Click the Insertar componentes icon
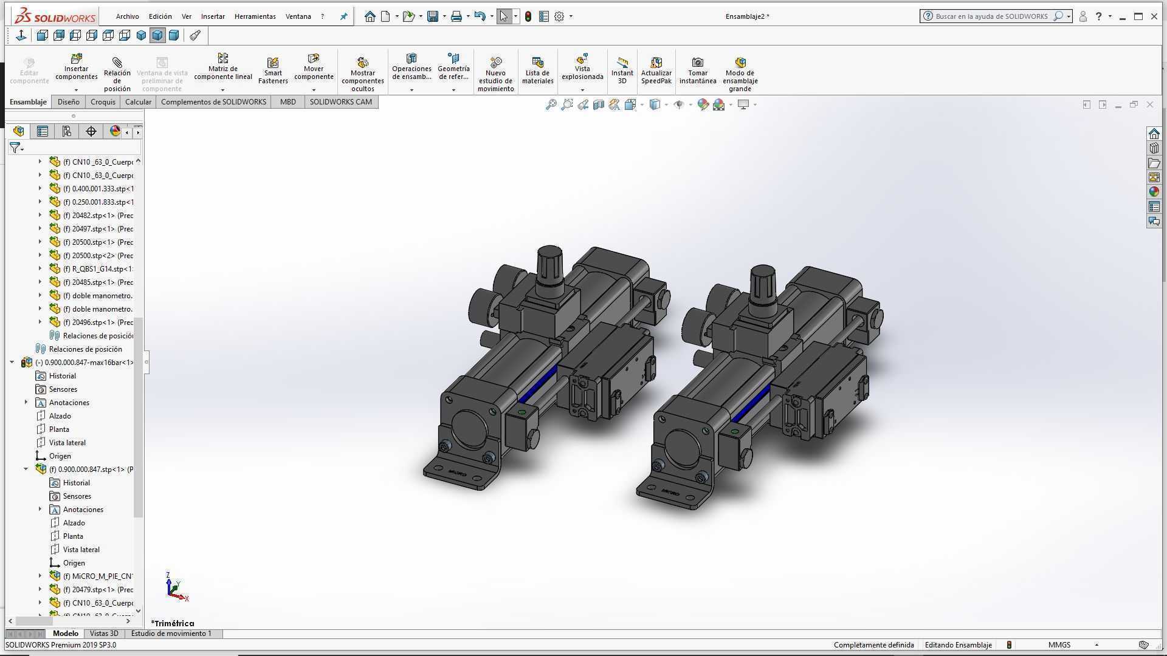The height and width of the screenshot is (656, 1167). tap(76, 59)
